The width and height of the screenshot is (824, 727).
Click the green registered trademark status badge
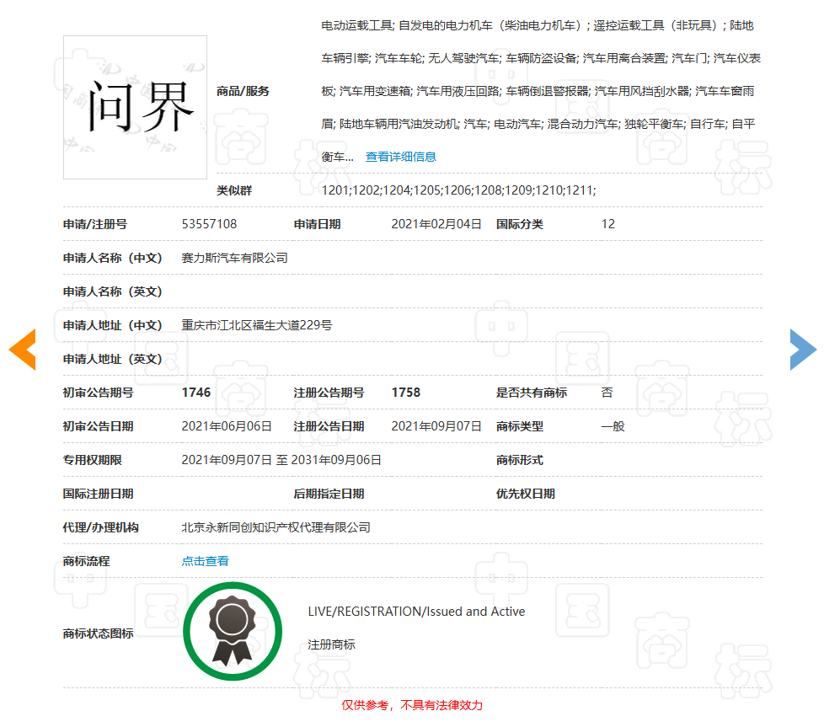(233, 631)
